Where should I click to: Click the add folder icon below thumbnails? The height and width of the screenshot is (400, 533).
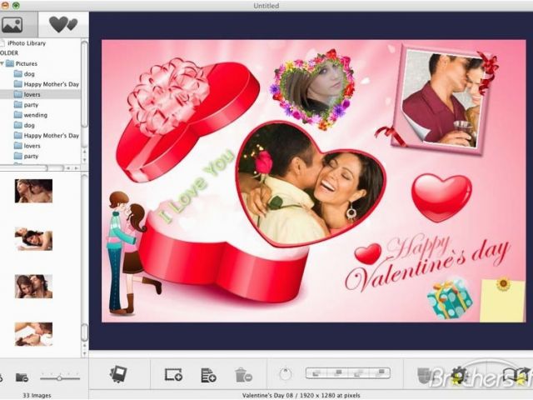[22, 377]
